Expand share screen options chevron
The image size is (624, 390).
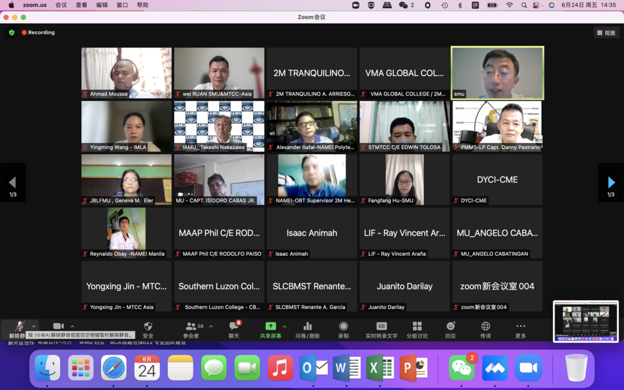point(285,326)
